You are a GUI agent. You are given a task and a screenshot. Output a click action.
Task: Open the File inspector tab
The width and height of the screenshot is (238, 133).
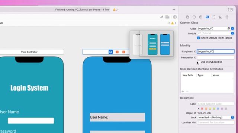(187, 17)
